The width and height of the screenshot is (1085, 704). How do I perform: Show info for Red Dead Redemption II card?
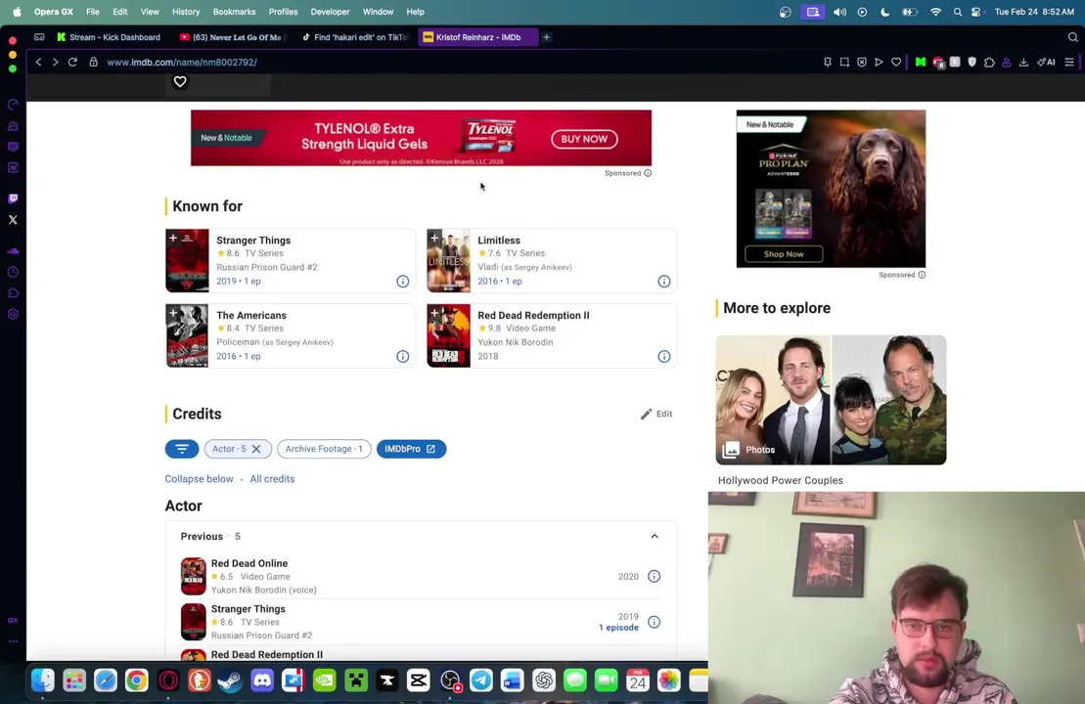[x=663, y=356]
